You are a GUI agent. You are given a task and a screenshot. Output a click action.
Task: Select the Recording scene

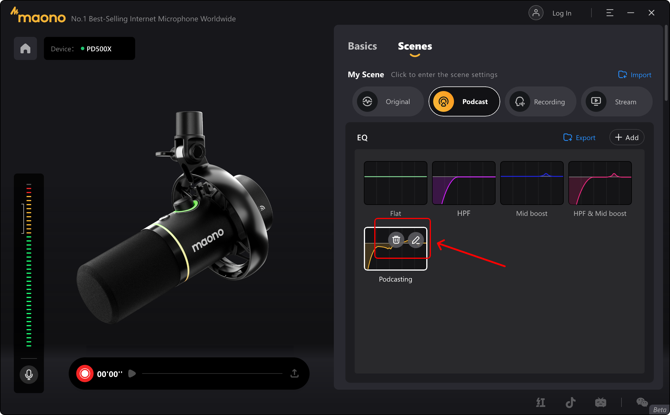(x=540, y=101)
